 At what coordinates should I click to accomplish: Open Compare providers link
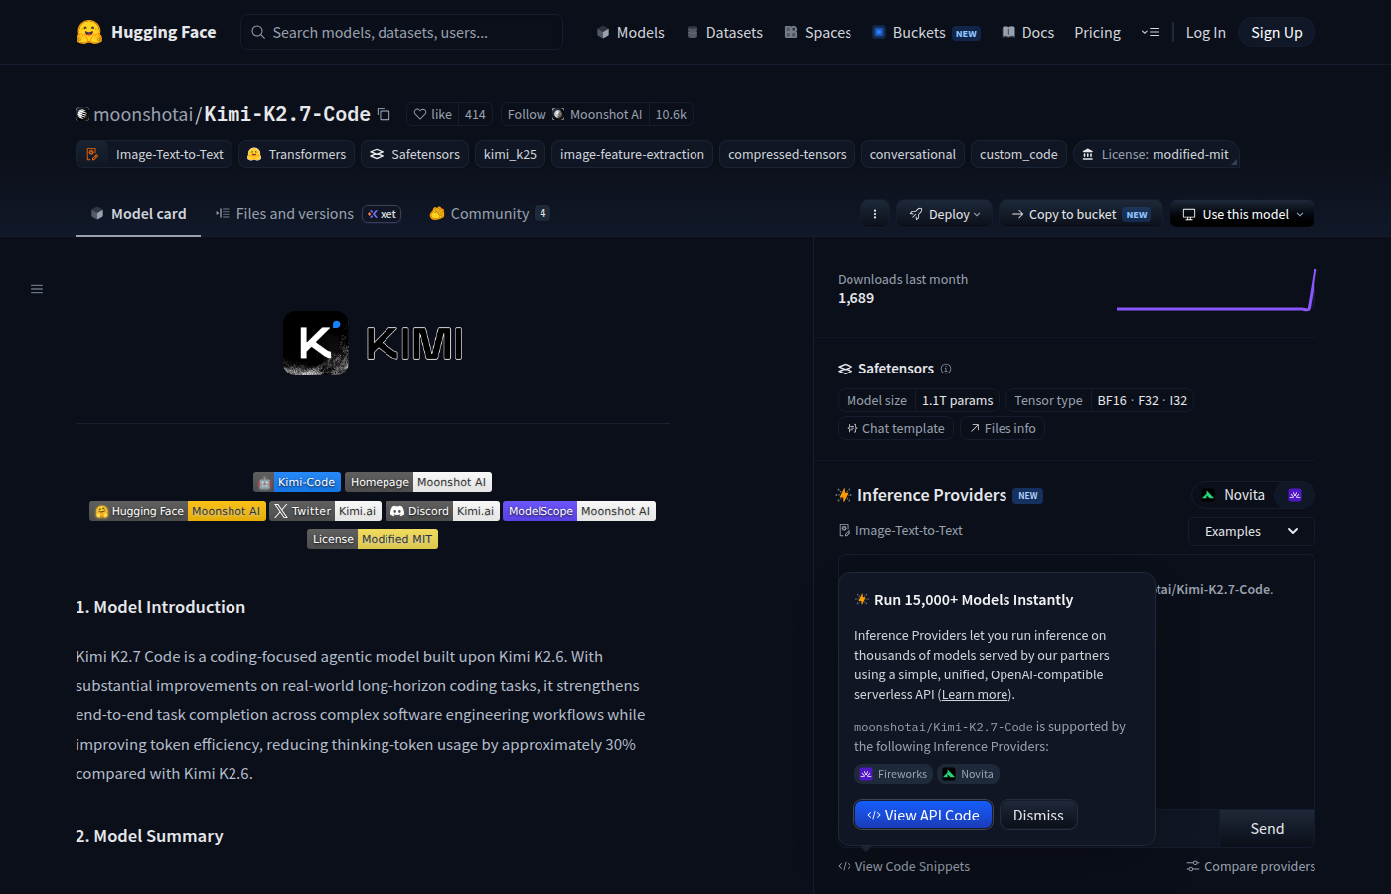coord(1251,866)
